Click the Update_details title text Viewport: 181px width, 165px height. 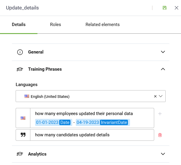click(22, 8)
